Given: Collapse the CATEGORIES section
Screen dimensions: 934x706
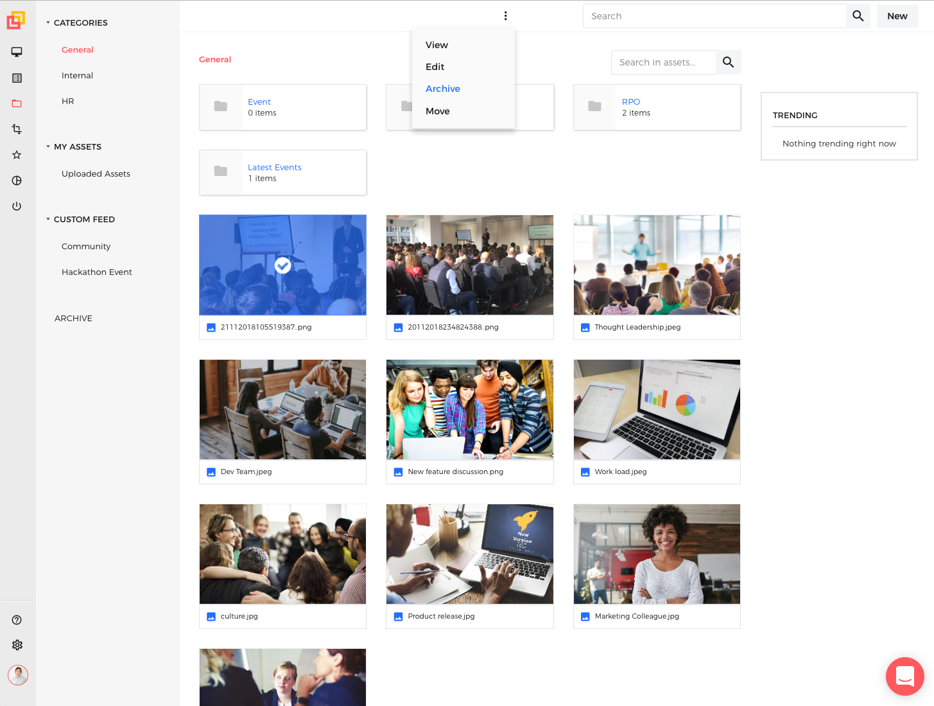Looking at the screenshot, I should (x=48, y=22).
